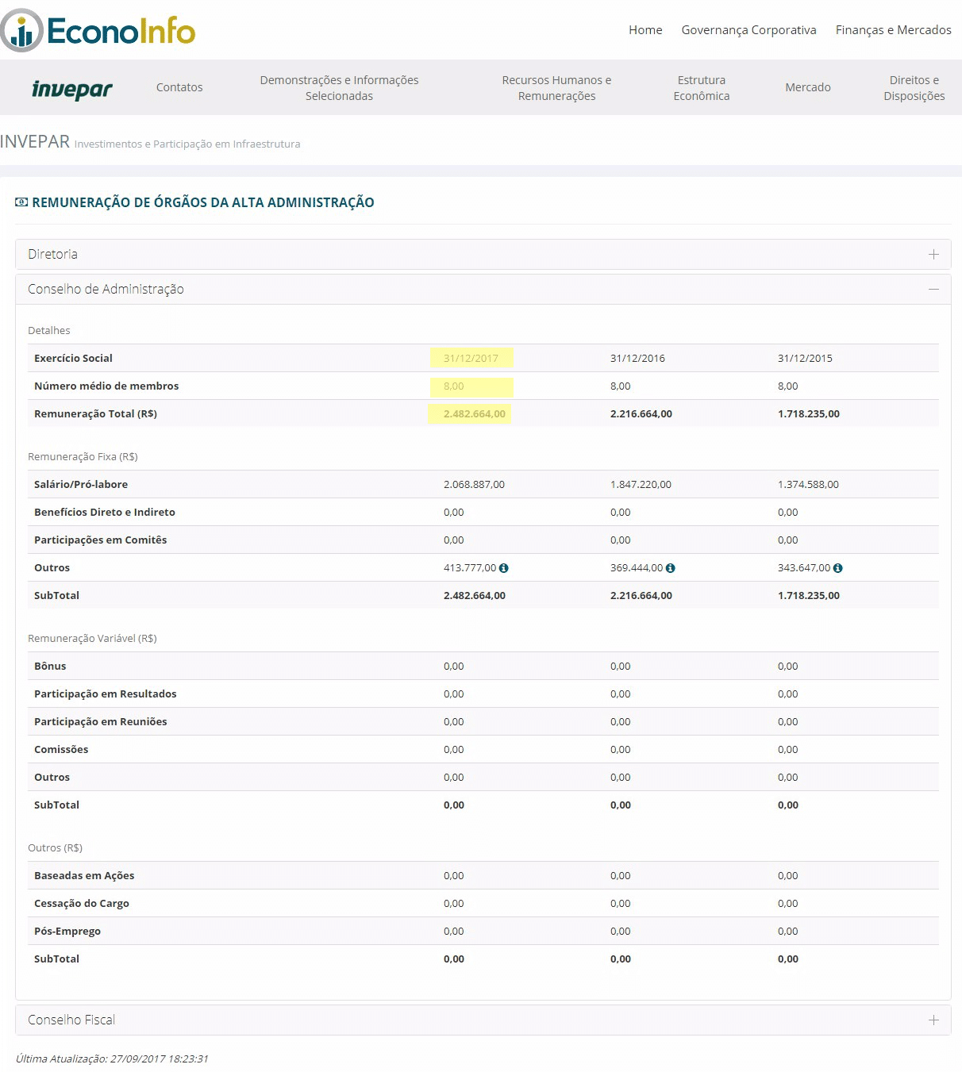The image size is (962, 1072).
Task: Click Salário/Pró-labore value 2.068.887,00
Action: (x=474, y=485)
